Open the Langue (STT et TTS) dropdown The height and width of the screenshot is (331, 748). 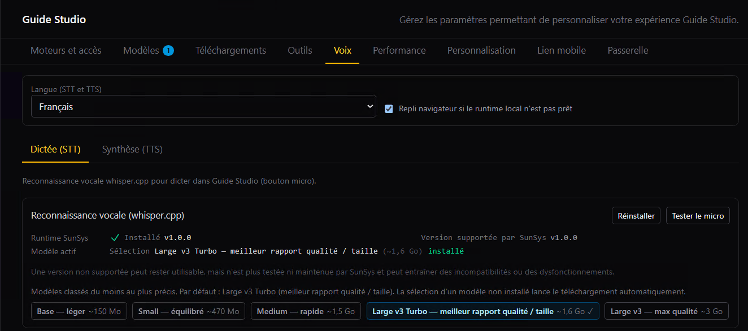(x=203, y=106)
